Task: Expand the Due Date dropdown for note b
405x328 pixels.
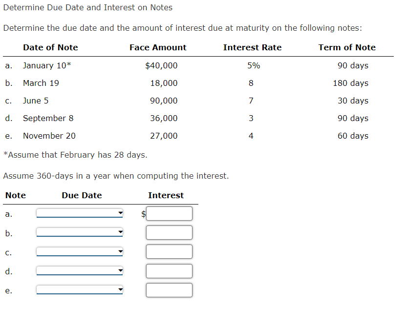Action: pos(80,233)
